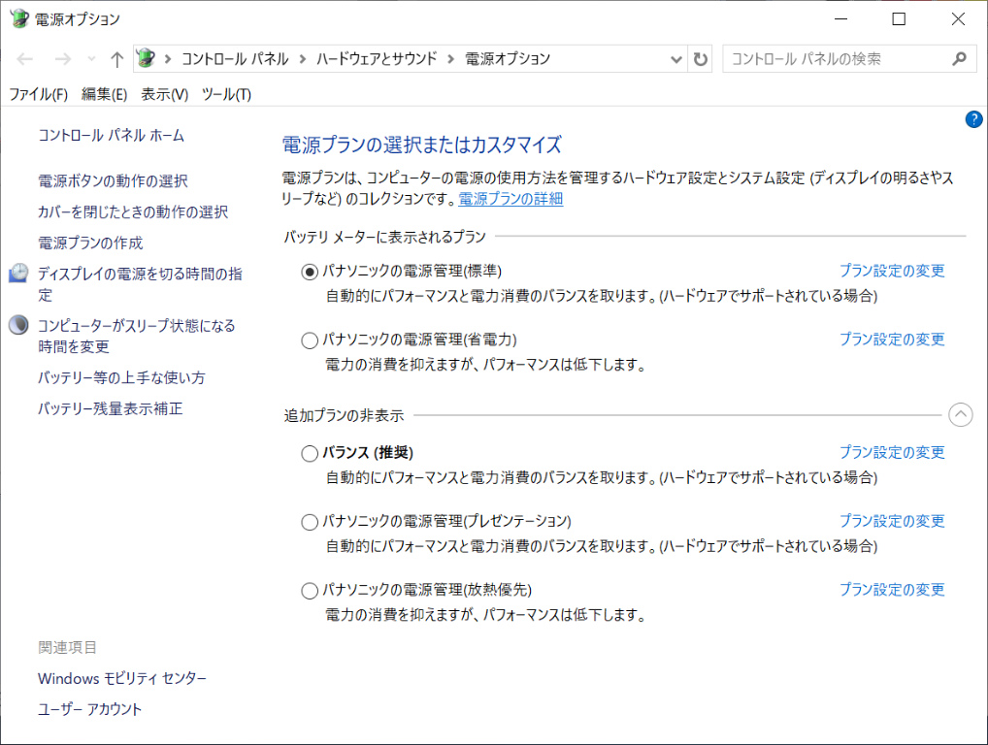Image resolution: width=988 pixels, height=745 pixels.
Task: Click the up-arrow parent folder navigation button
Action: (116, 59)
